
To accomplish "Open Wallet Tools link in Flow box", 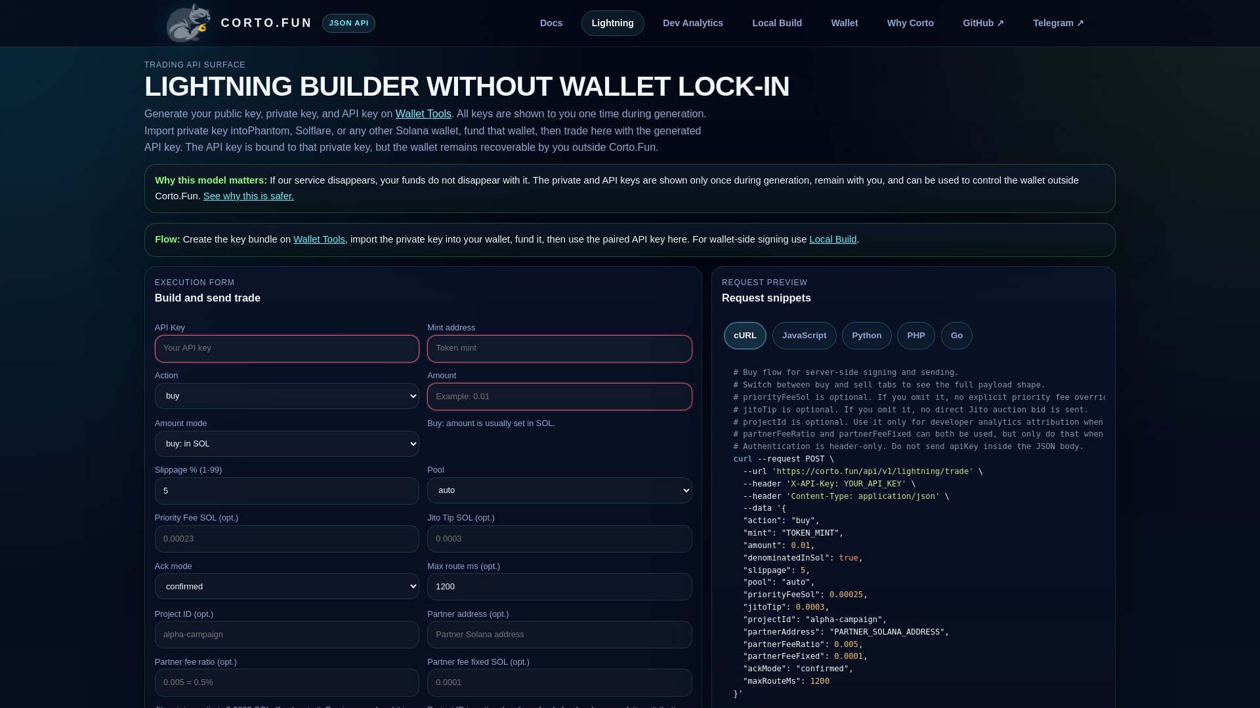I will pyautogui.click(x=319, y=239).
